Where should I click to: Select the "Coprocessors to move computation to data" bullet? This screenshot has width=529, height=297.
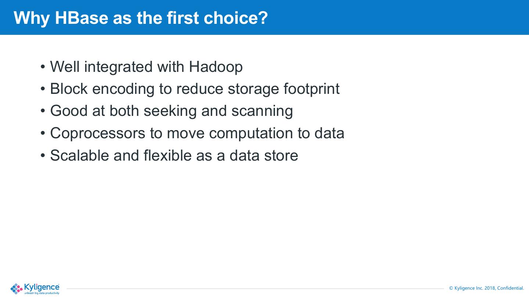[x=197, y=133]
